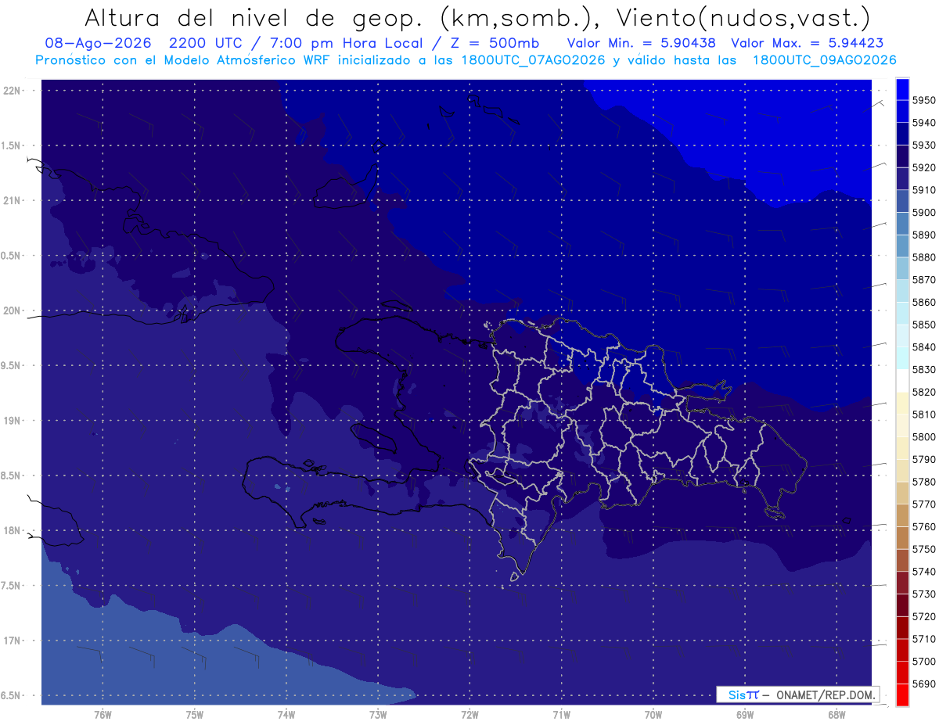Click the 9.5N latitude axis label

12,366
